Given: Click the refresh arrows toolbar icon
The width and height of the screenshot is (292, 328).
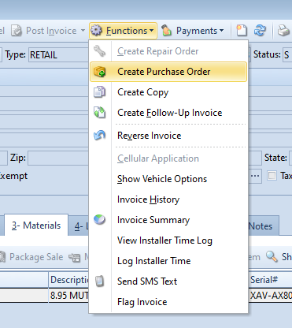Looking at the screenshot, I should tap(260, 31).
